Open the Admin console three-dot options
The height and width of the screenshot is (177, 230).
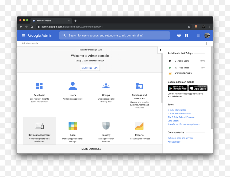tap(206, 44)
